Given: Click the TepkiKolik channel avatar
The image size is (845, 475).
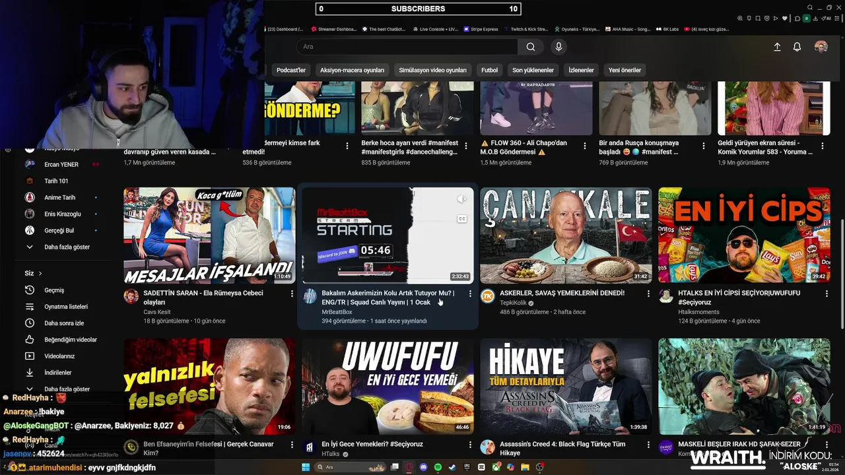Looking at the screenshot, I should (488, 296).
